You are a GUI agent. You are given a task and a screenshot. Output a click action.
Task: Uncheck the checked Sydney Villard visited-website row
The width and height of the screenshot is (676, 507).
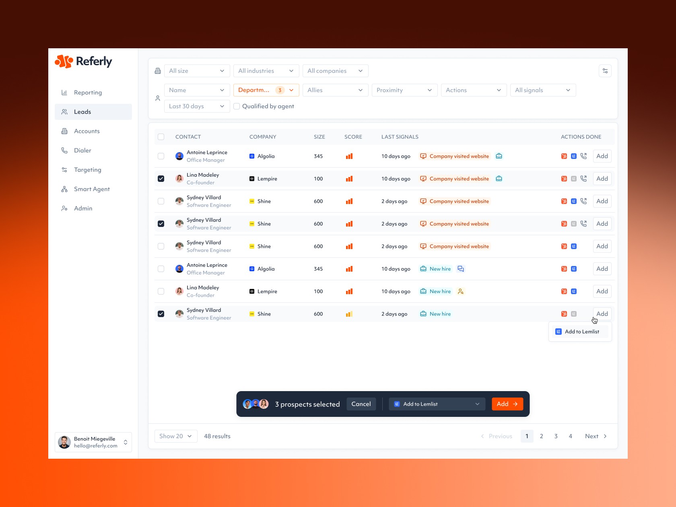point(161,224)
